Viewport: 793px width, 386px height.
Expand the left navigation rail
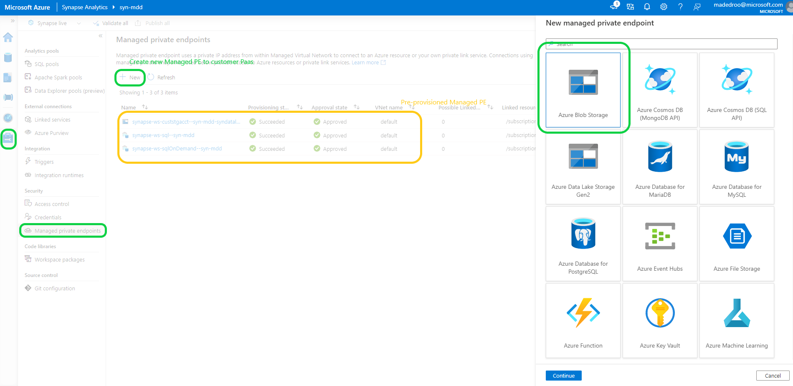(13, 20)
